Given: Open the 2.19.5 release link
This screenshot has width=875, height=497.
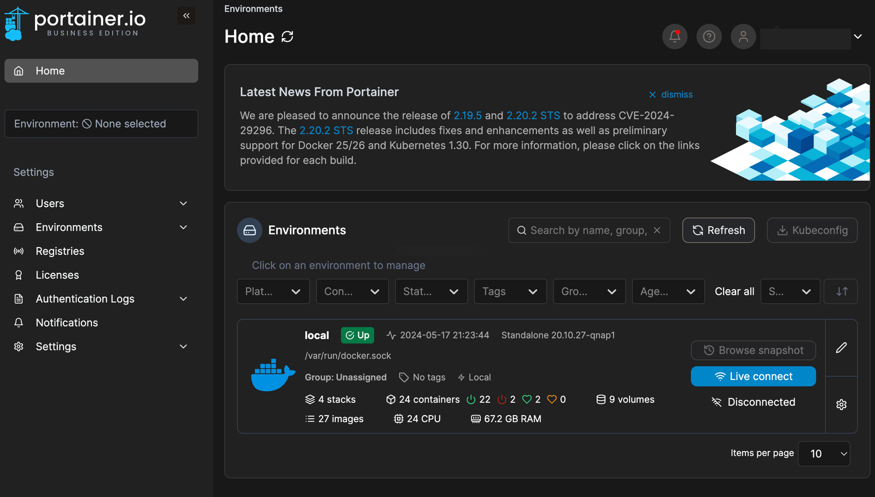Looking at the screenshot, I should tap(467, 115).
